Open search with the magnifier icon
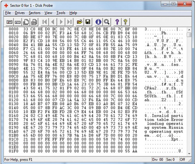 pos(106,22)
